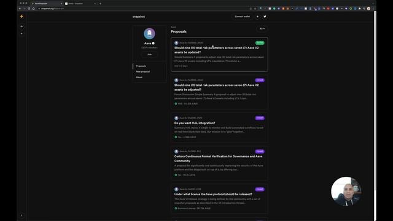Switch to the second Snapshot browser tab
This screenshot has width=393, height=221.
click(x=80, y=4)
